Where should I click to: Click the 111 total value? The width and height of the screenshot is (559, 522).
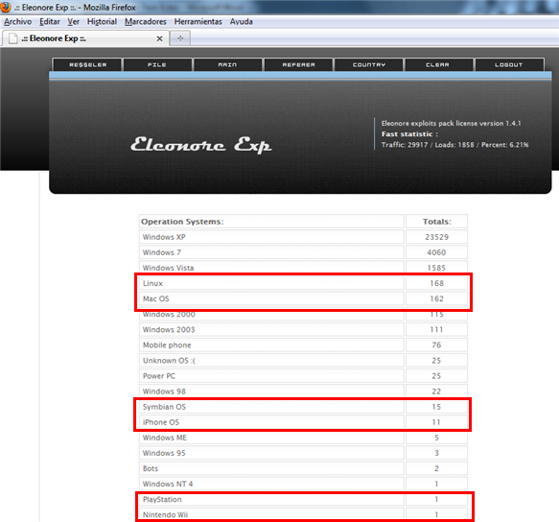(x=436, y=329)
